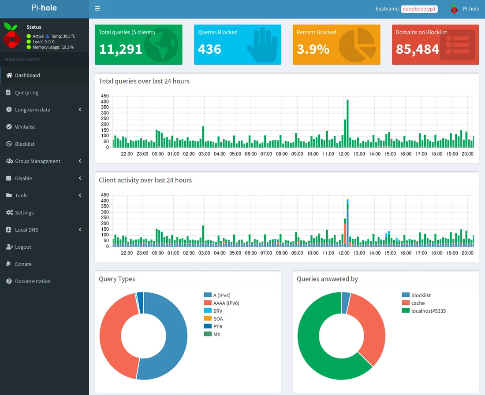Go to the Blacklist page
This screenshot has width=485, height=395.
point(45,144)
